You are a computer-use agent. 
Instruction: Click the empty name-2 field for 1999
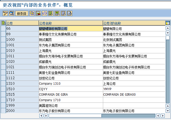tap(134, 105)
